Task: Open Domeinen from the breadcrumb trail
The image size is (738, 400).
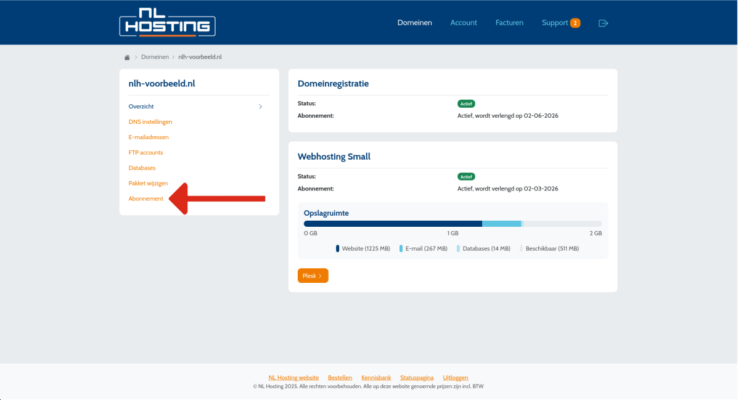Action: tap(155, 57)
